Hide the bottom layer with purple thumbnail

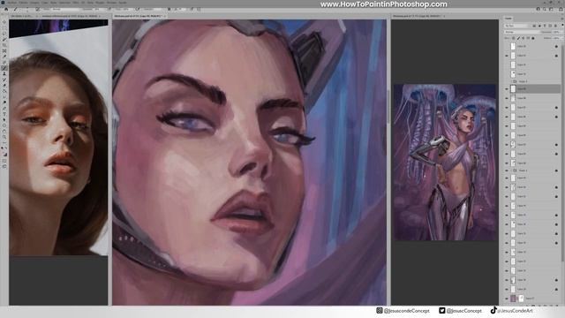507,299
